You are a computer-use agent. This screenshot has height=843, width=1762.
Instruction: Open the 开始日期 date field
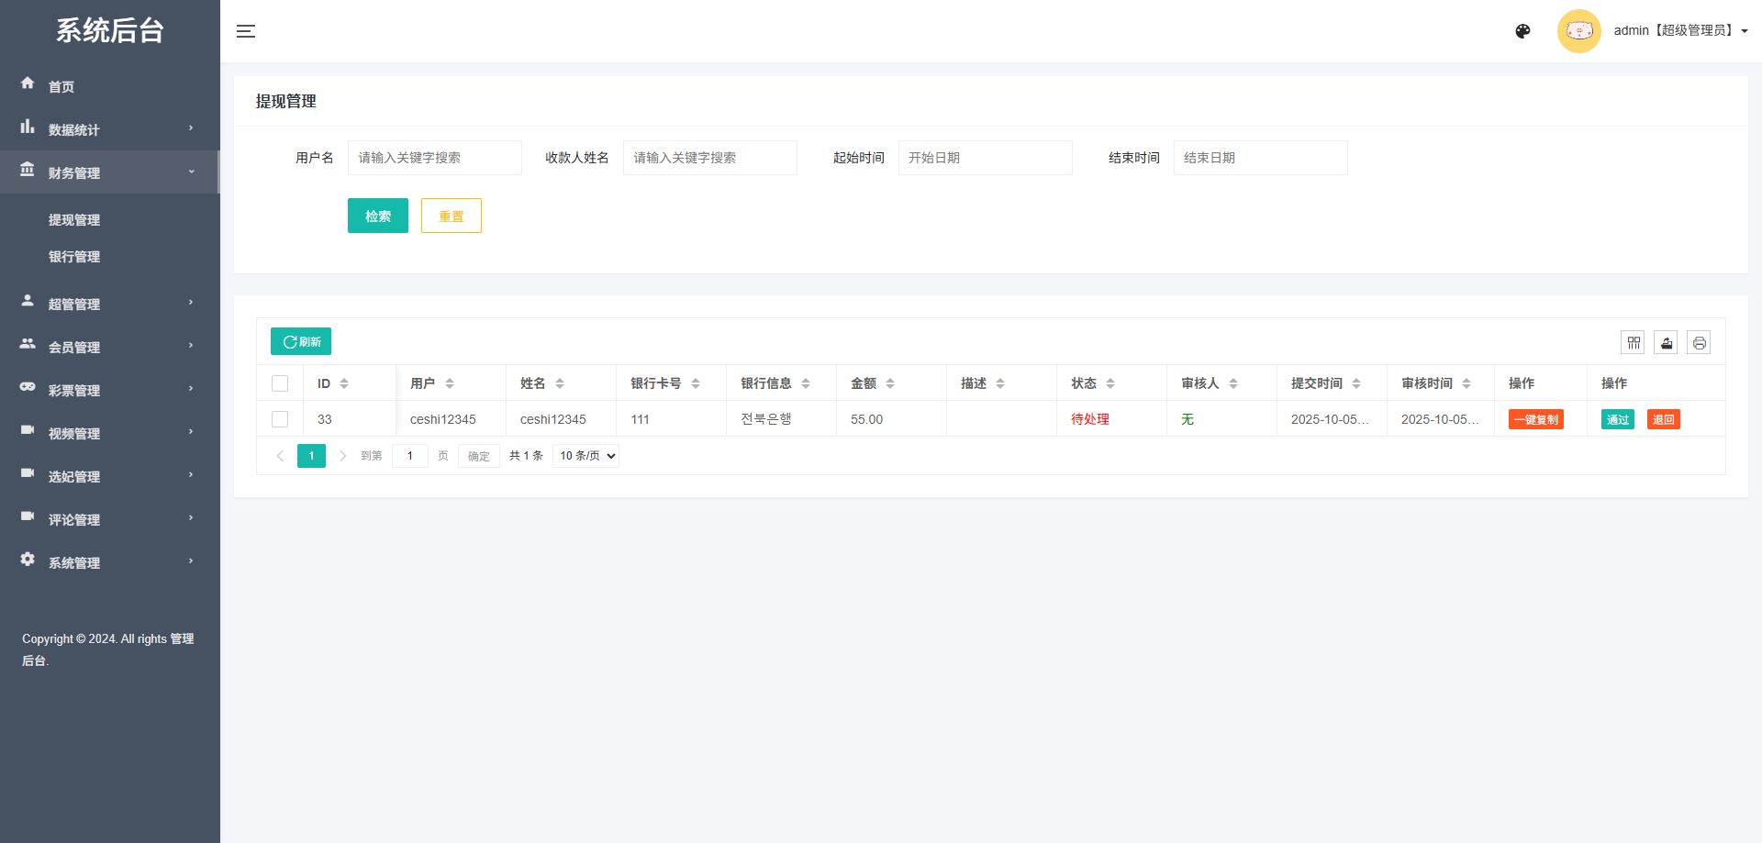(x=986, y=158)
